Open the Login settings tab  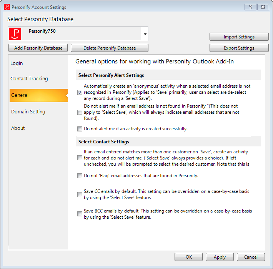17,63
